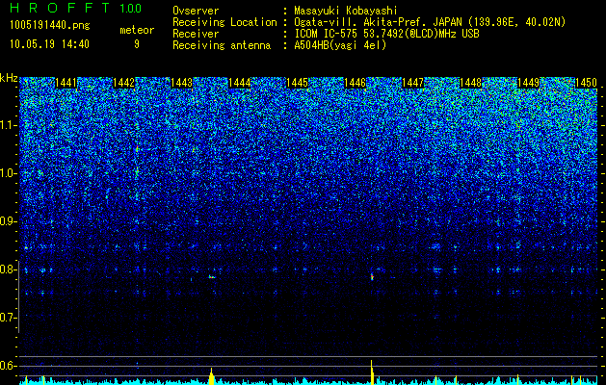Click the 1450 time marker
Viewport: 606px width, 385px height.
click(x=586, y=83)
